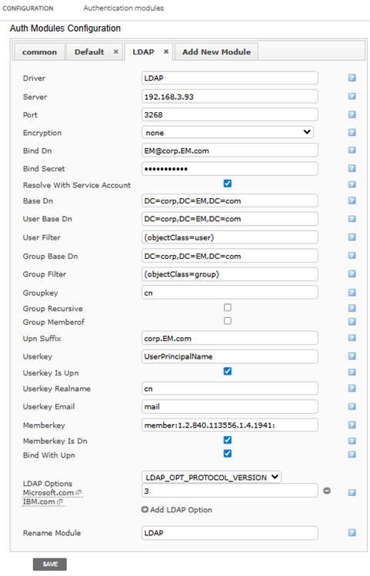This screenshot has height=576, width=370.
Task: Open help icon for Upn Suffix
Action: tap(352, 338)
